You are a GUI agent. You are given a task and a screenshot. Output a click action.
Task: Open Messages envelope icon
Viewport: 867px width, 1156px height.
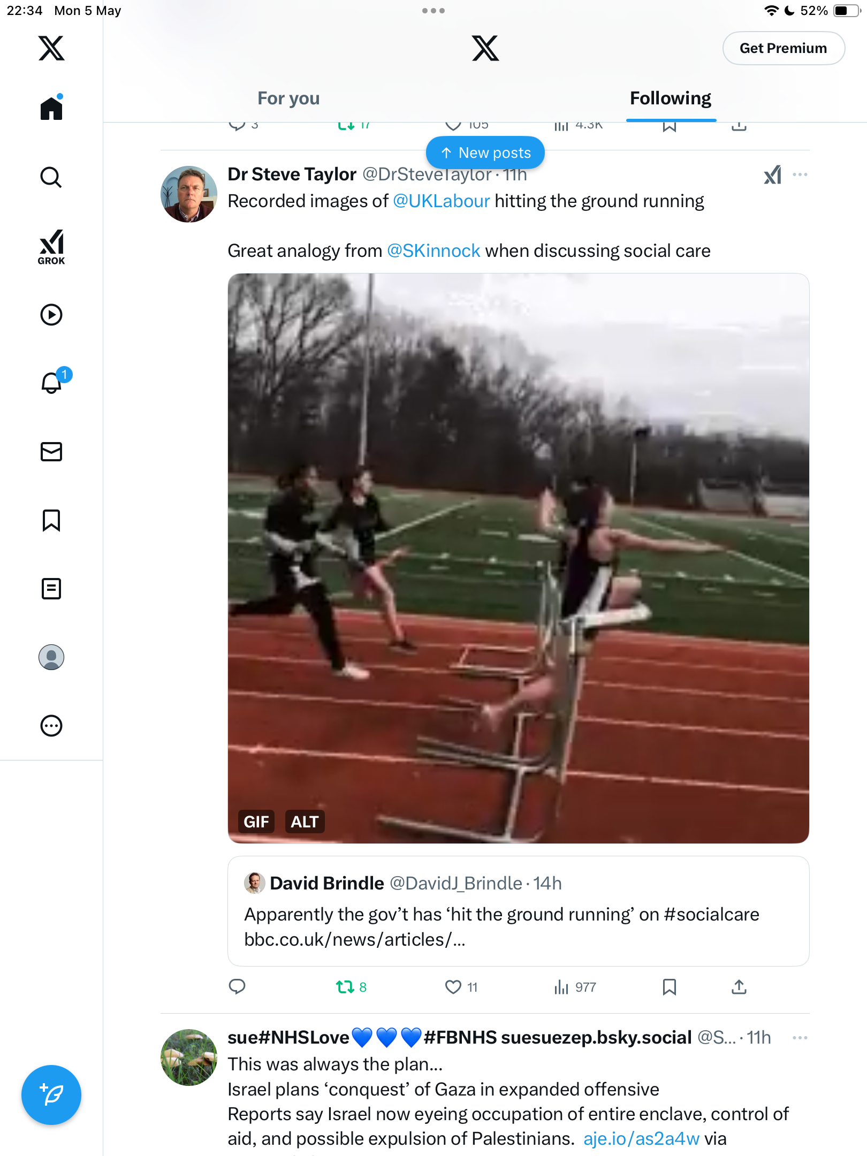51,452
